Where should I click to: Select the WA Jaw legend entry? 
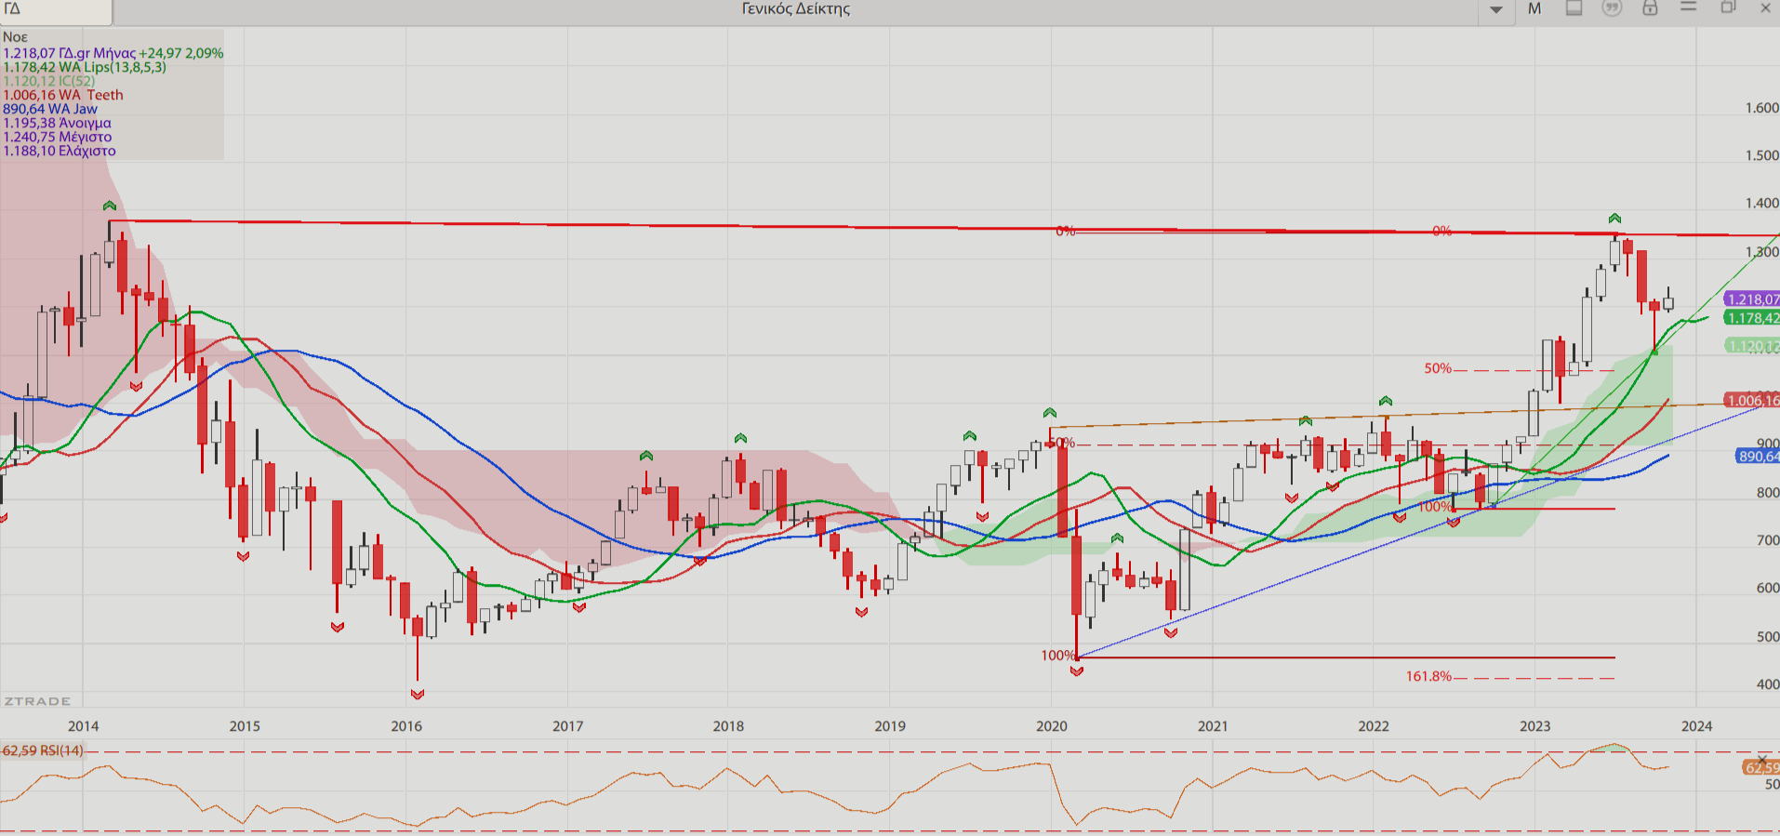(x=50, y=109)
